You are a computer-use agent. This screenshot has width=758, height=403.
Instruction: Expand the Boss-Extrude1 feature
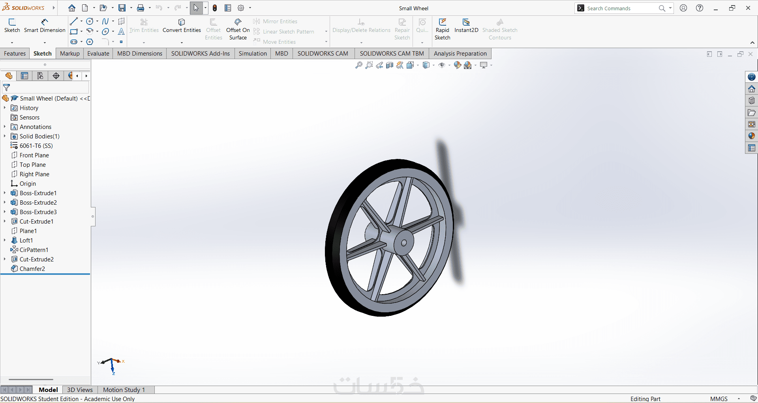tap(5, 193)
